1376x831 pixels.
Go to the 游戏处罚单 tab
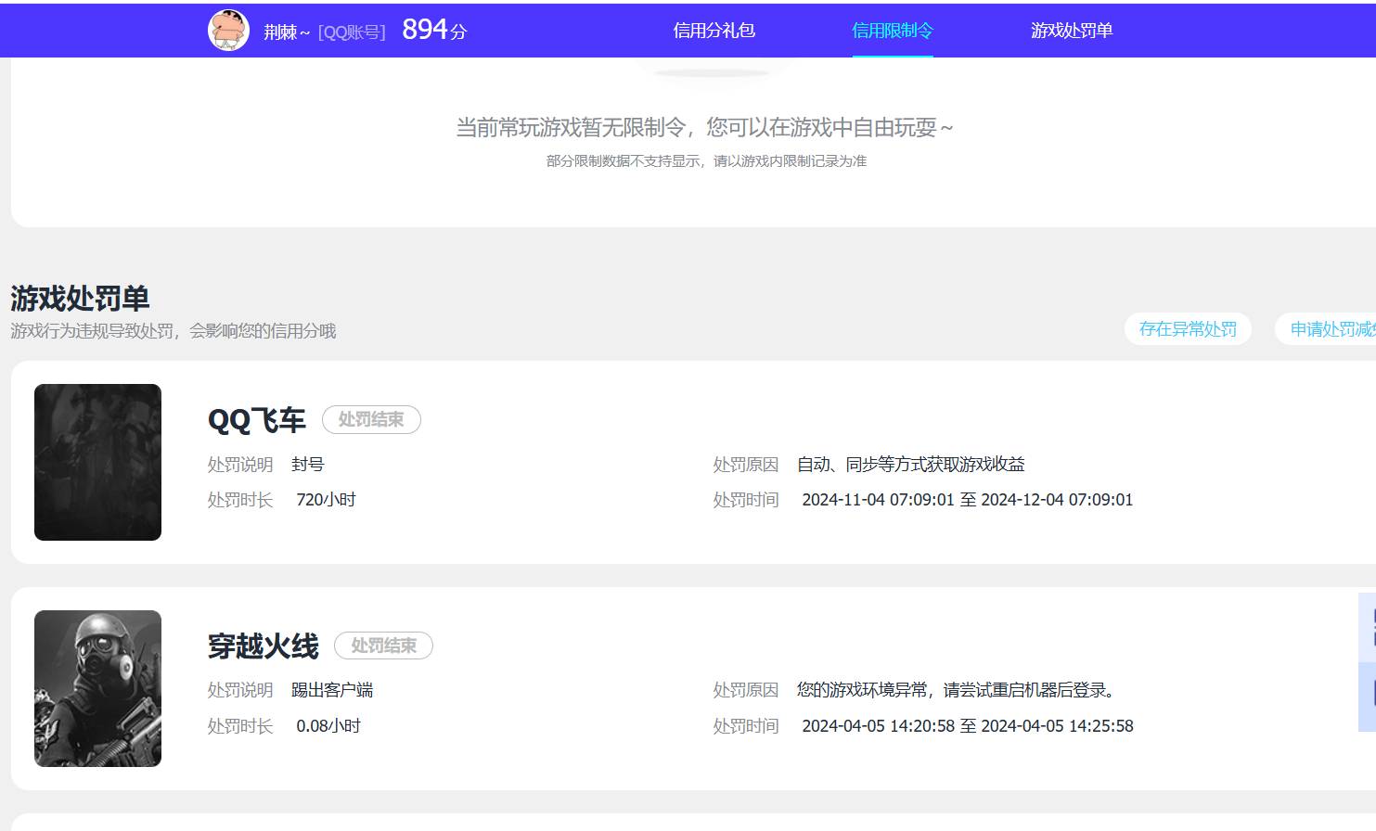point(1071,31)
